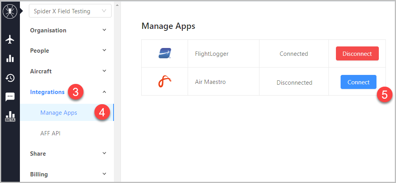The width and height of the screenshot is (396, 183).
Task: Disconnect the FlightLogger app
Action: point(357,53)
